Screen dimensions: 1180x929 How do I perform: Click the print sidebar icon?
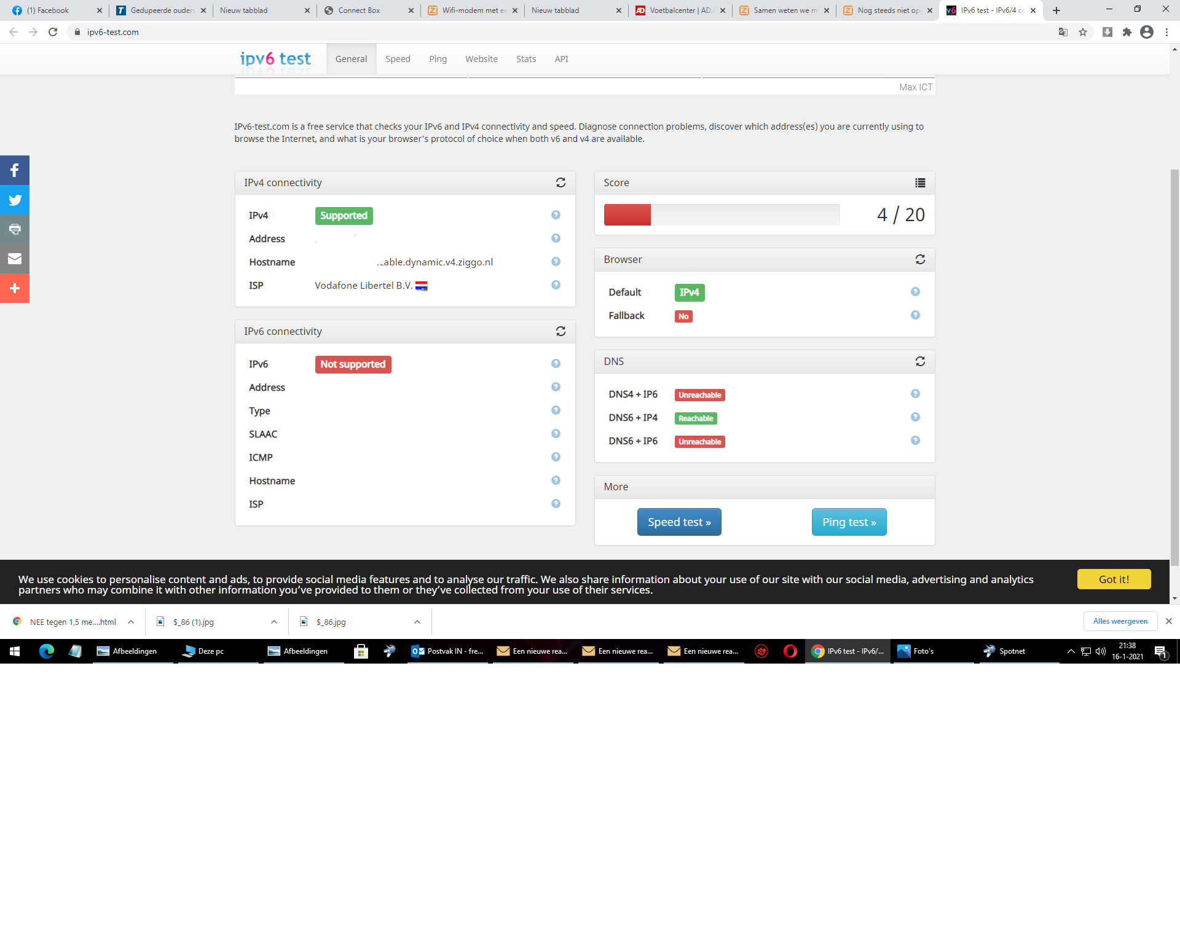(x=15, y=229)
